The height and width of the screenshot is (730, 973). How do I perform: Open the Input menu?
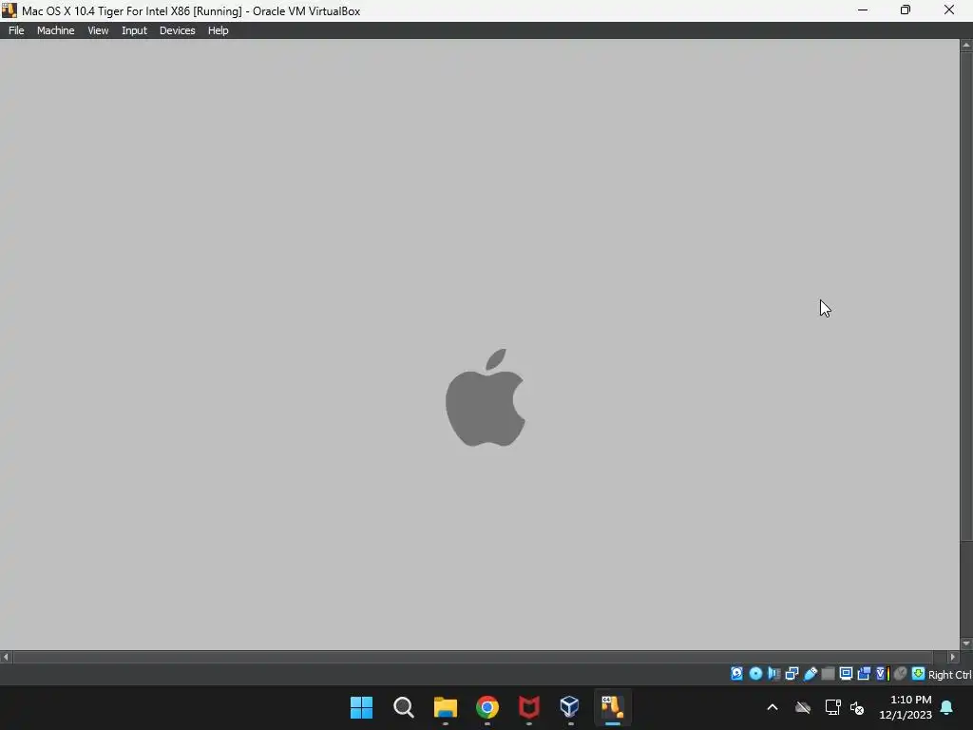pos(134,30)
